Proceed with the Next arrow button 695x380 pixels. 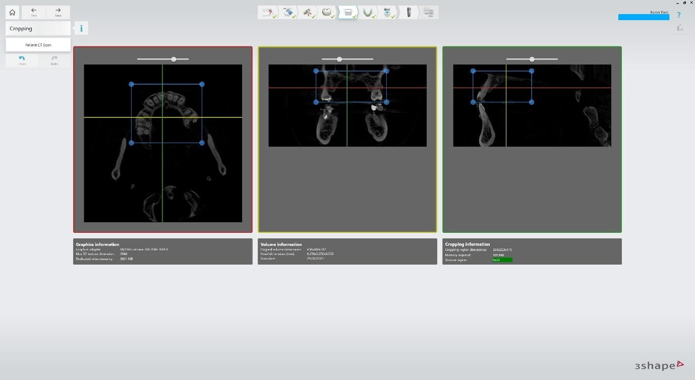tap(58, 12)
